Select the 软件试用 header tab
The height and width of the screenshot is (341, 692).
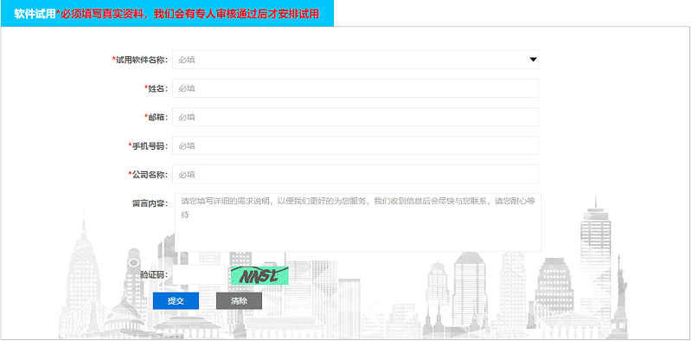pyautogui.click(x=35, y=14)
